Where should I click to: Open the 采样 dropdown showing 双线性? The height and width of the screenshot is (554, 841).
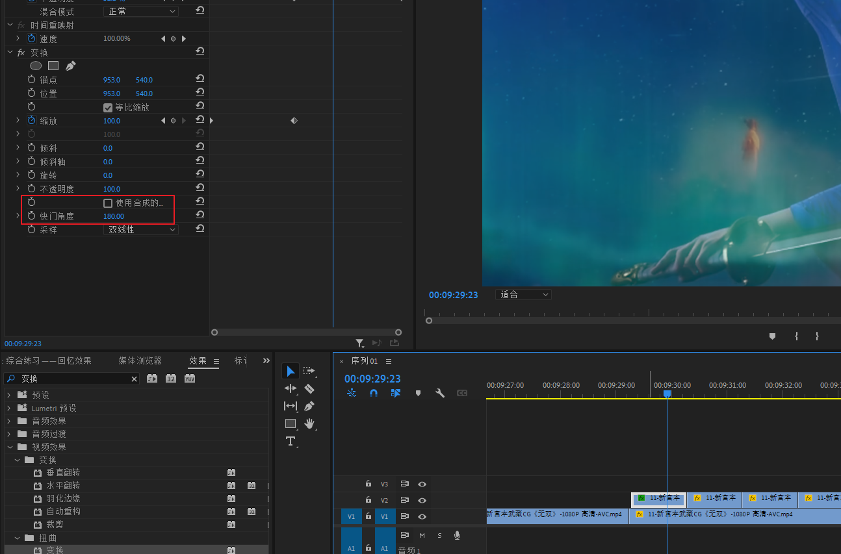point(140,229)
